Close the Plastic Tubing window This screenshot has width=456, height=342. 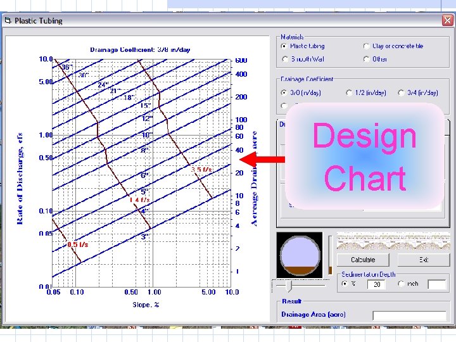coord(447,20)
